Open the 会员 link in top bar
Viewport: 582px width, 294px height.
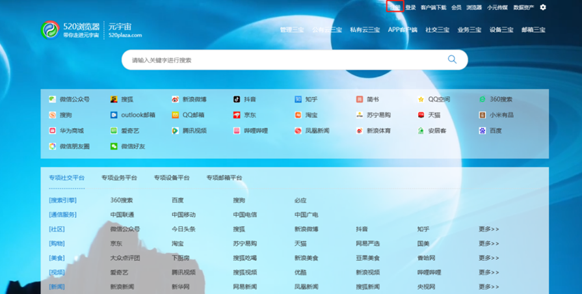pyautogui.click(x=456, y=7)
